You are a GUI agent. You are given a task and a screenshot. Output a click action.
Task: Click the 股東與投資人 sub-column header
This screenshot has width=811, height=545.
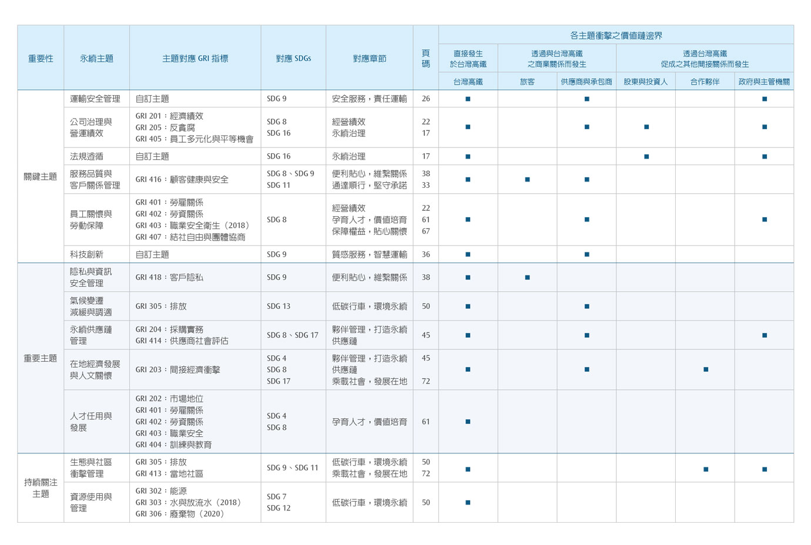pyautogui.click(x=646, y=82)
